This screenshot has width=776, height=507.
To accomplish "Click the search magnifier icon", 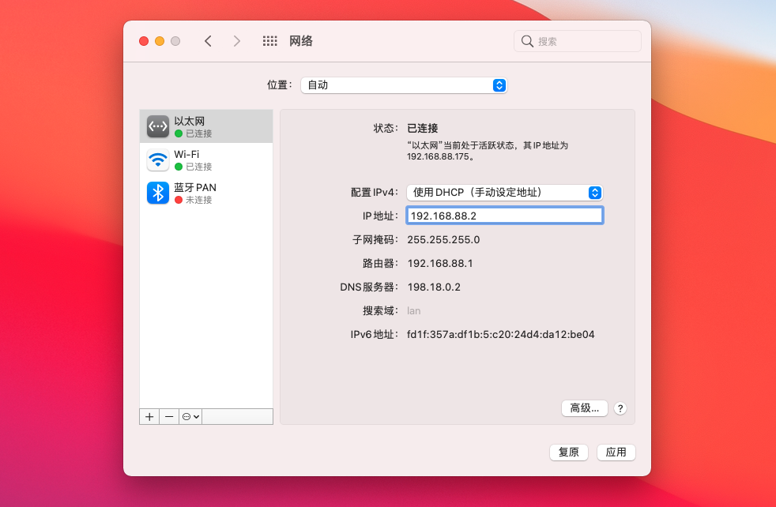I will (x=527, y=41).
